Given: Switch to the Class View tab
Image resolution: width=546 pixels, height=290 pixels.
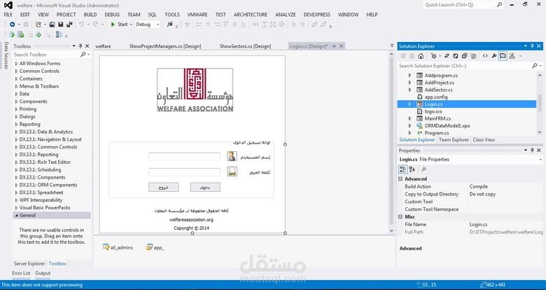Looking at the screenshot, I should coord(484,140).
